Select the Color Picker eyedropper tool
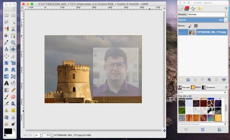 pyautogui.click(x=6, y=43)
